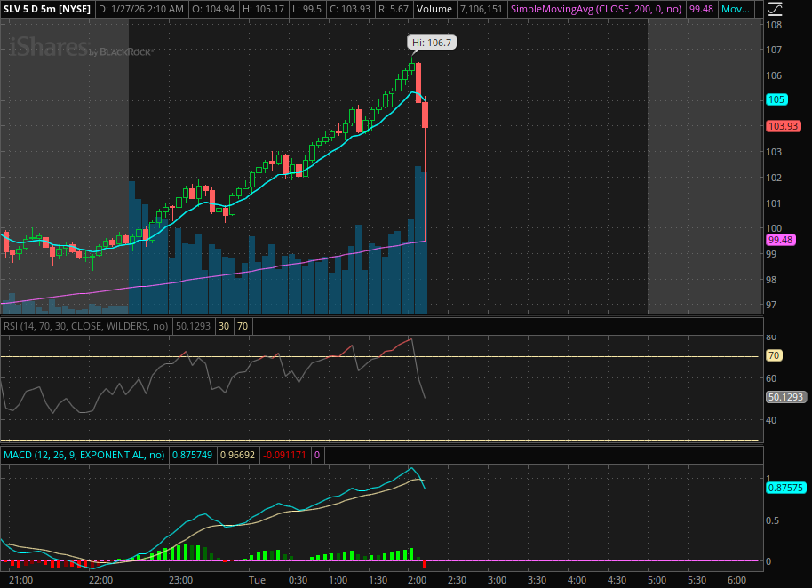Click the 7,106,151 volume value

[482, 9]
